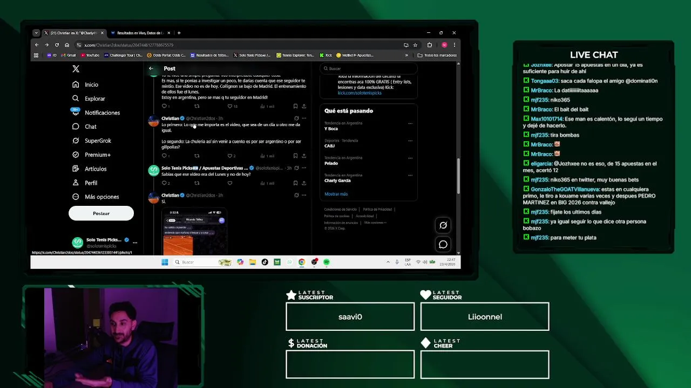Open the floating Grok button
Viewport: 691px width, 388px height.
click(x=443, y=225)
